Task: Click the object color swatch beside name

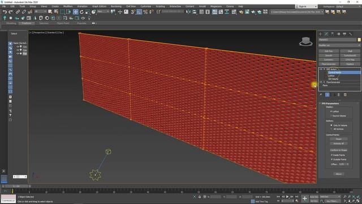Action: 359,40
